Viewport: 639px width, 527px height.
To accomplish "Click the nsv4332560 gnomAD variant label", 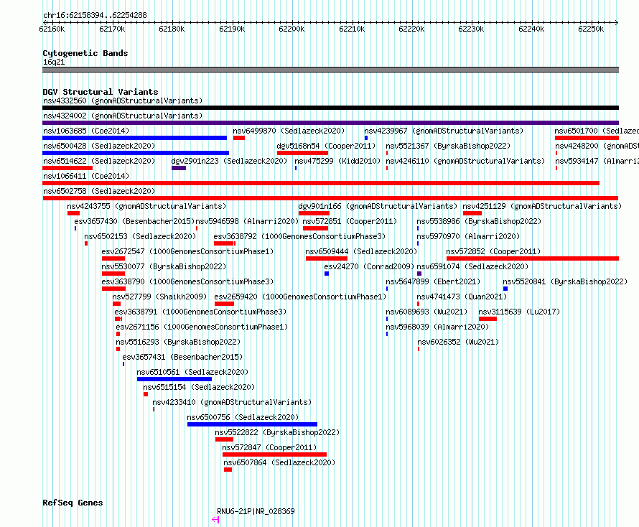I will point(123,101).
